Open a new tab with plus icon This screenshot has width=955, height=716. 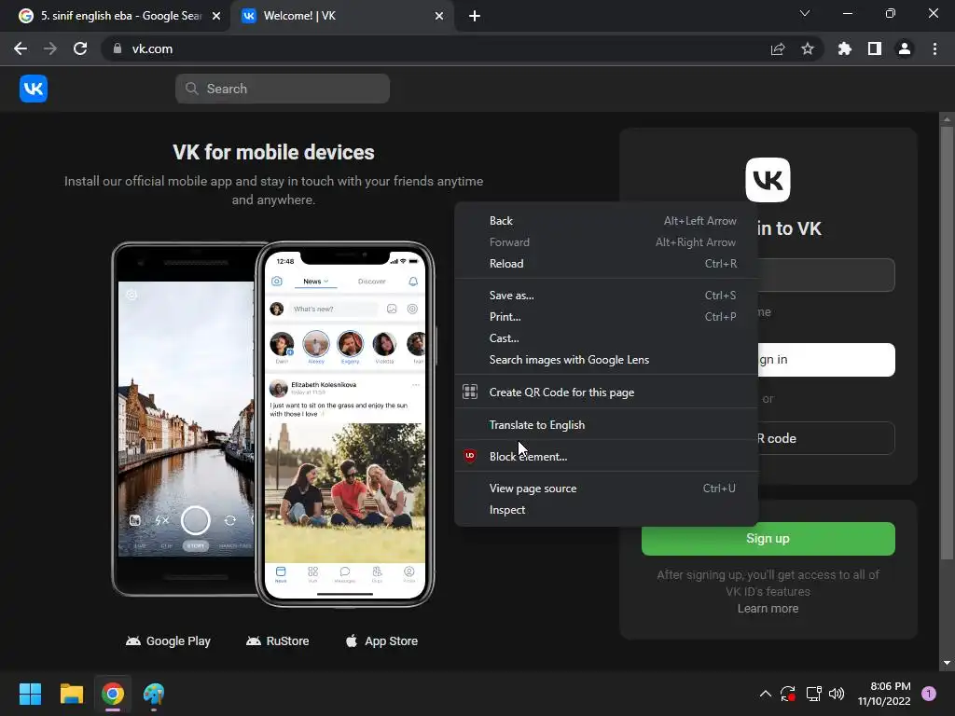coord(475,16)
